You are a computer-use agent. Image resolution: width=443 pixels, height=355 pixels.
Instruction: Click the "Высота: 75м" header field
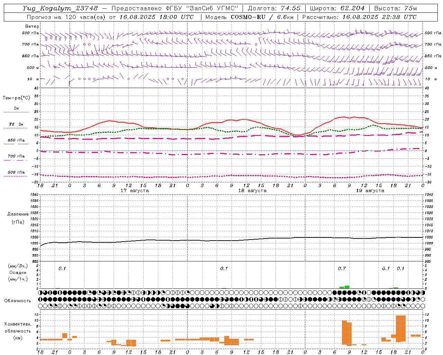click(x=396, y=8)
